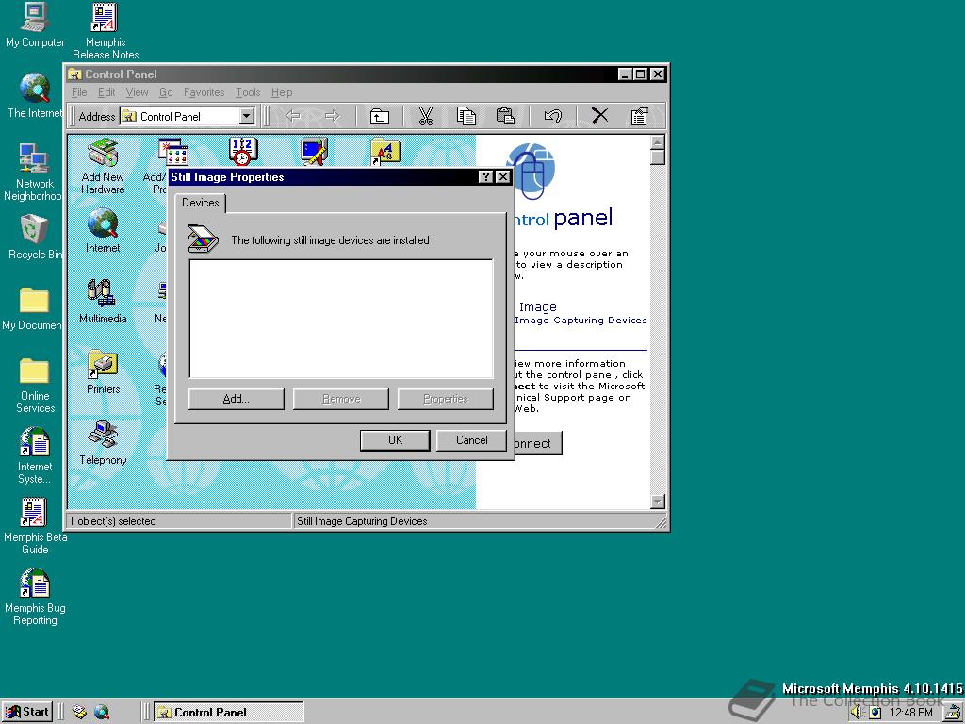965x724 pixels.
Task: Open Internet System shortcut on desktop
Action: pyautogui.click(x=35, y=456)
